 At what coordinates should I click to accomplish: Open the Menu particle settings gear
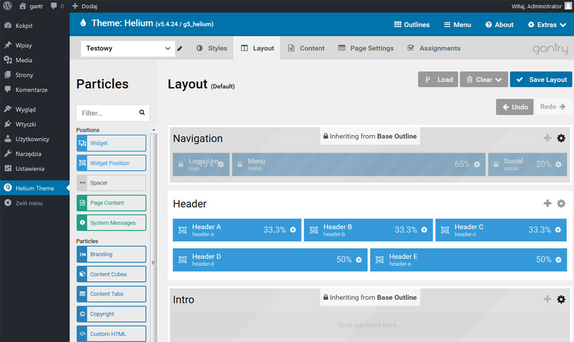pos(477,164)
